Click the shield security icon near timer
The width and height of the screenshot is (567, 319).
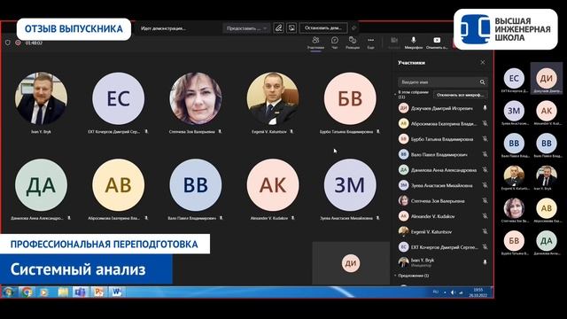[8, 43]
